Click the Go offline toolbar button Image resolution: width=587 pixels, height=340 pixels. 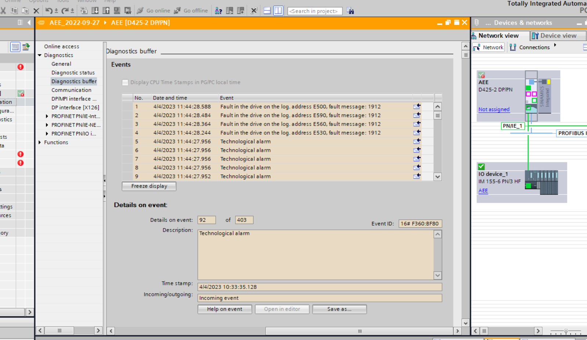tap(191, 11)
